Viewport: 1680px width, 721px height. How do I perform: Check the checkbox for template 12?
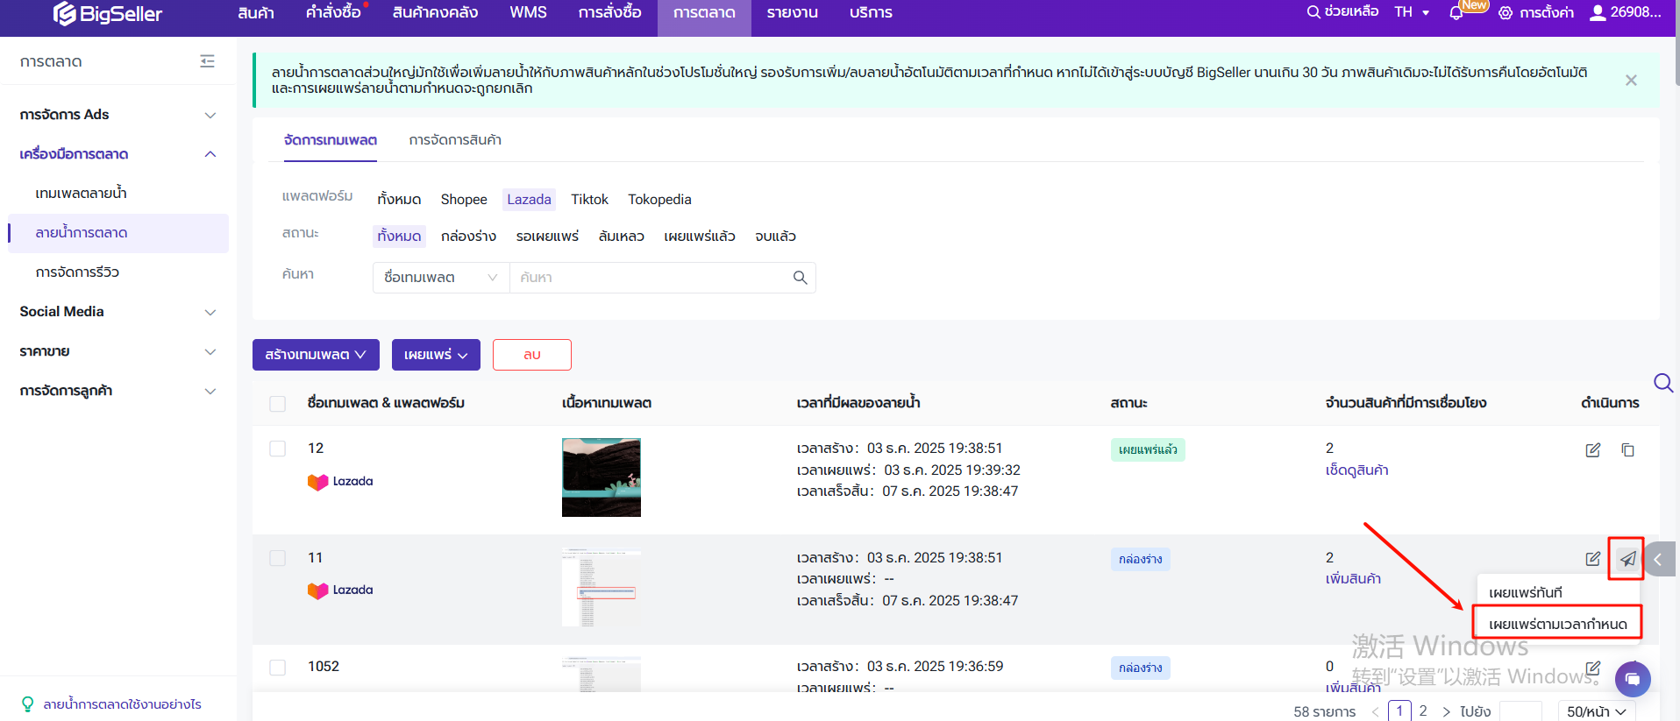(278, 449)
